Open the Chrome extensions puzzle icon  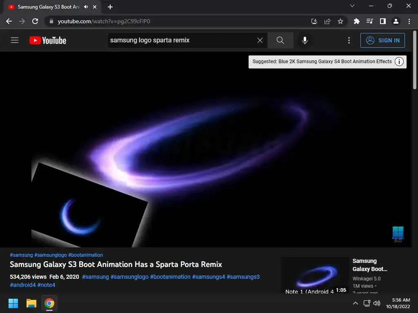356,21
